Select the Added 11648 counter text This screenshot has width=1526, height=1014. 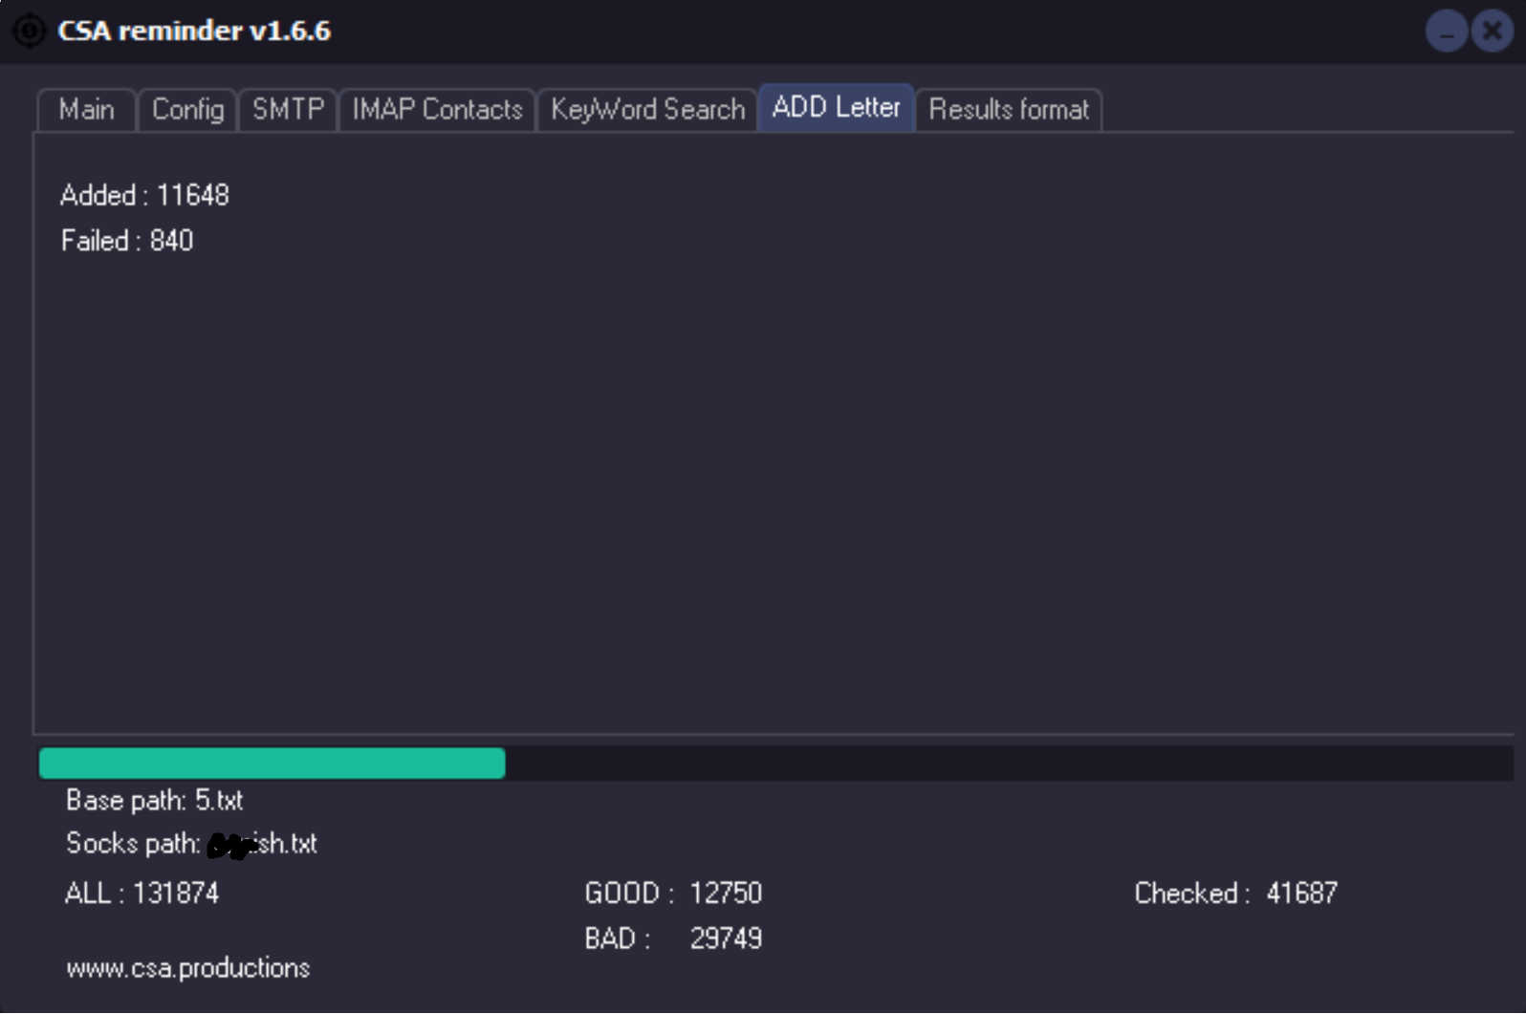coord(144,195)
